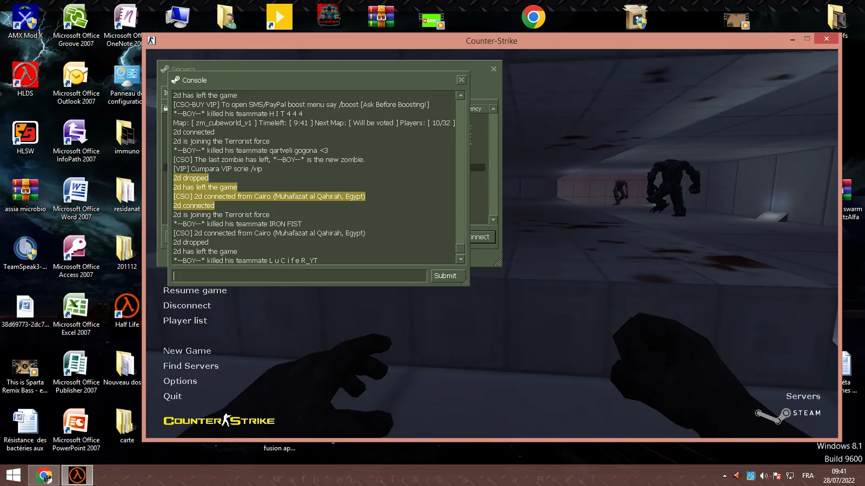Click Half-Life icon in taskbar
Image resolution: width=865 pixels, height=486 pixels.
point(77,475)
